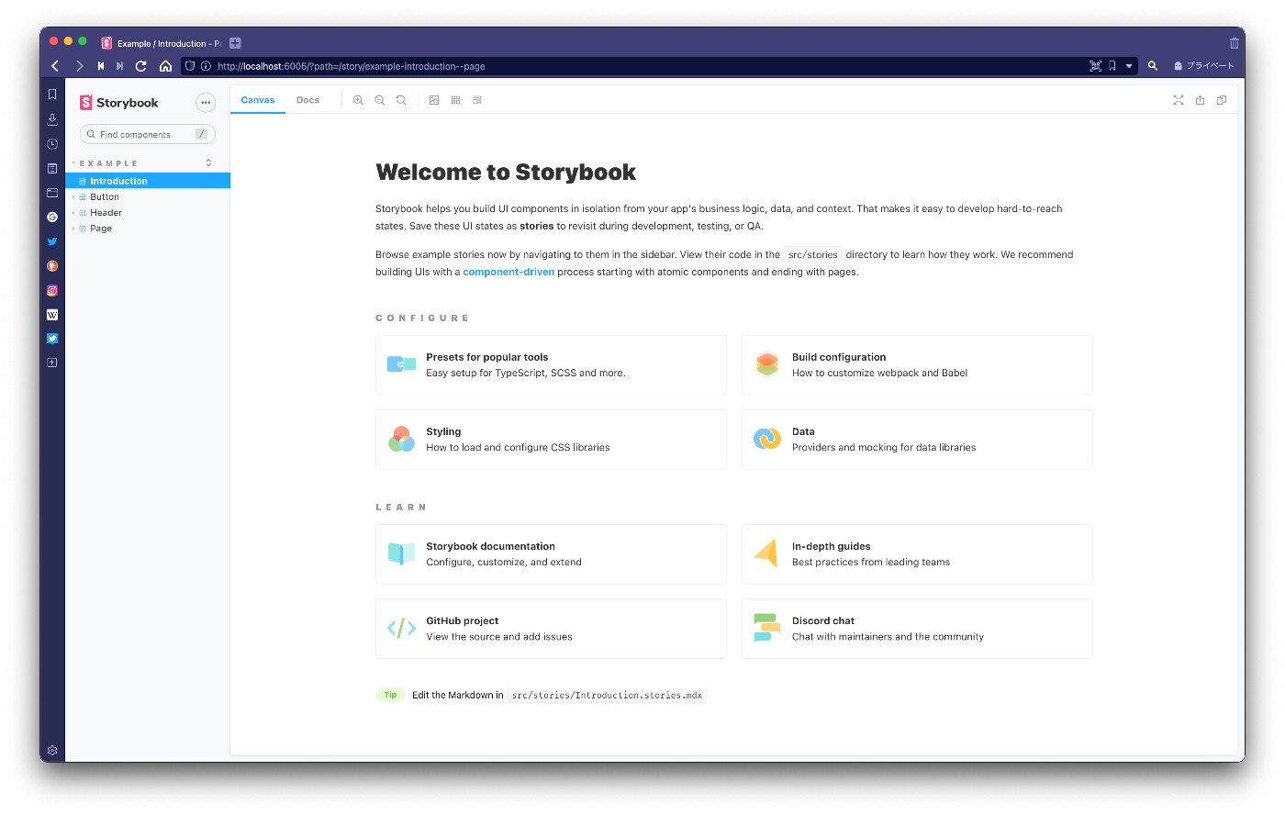Viewport: 1285px width, 815px height.
Task: Go forward with browser forward arrow
Action: pos(80,66)
